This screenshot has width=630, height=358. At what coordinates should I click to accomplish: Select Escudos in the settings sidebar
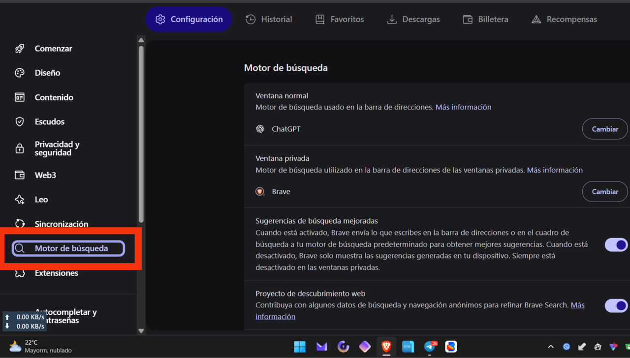[49, 121]
